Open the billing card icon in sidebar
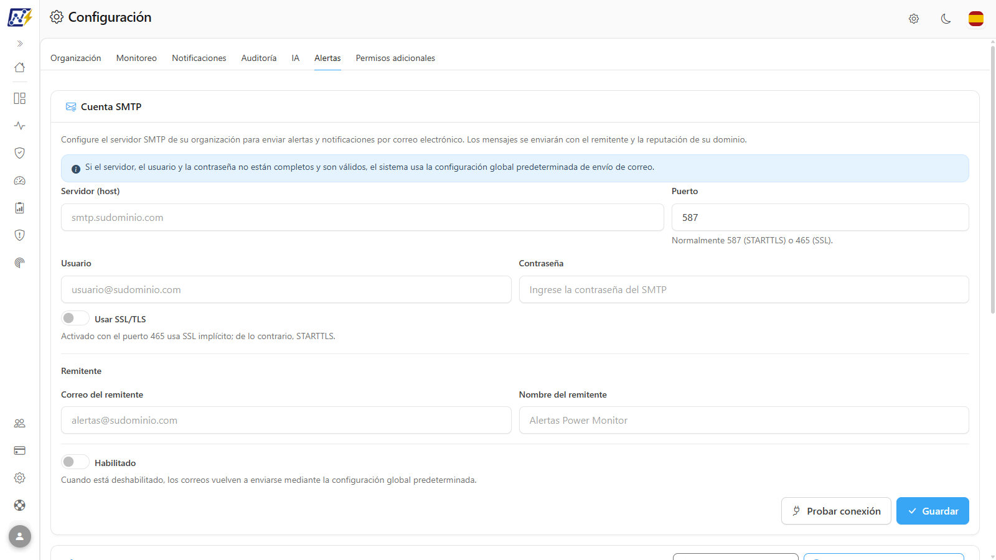This screenshot has height=560, width=996. coord(20,450)
